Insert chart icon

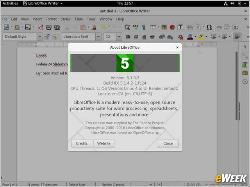[x=172, y=27]
